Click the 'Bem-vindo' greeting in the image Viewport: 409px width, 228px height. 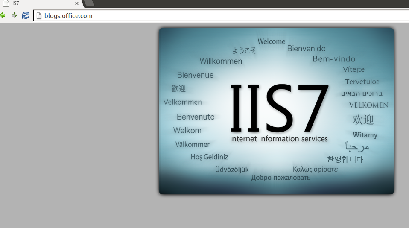[x=334, y=59]
